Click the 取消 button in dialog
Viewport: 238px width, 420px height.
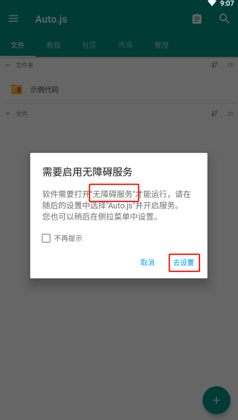[147, 263]
